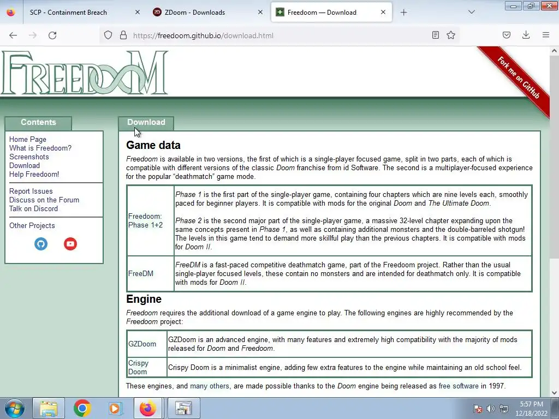
Task: Open the Firefox application menu
Action: [546, 35]
